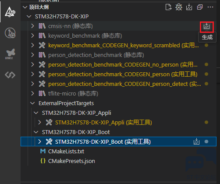Select the keyword_benchmark (静态库) label
The height and width of the screenshot is (184, 220).
click(85, 35)
